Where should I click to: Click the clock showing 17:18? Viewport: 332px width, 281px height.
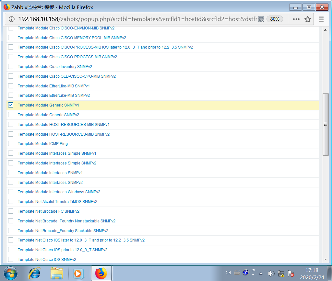click(x=312, y=270)
